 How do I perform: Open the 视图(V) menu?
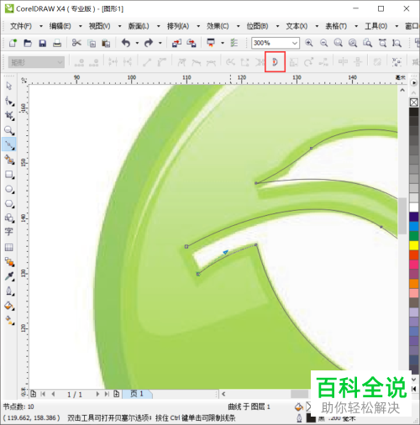click(x=99, y=26)
